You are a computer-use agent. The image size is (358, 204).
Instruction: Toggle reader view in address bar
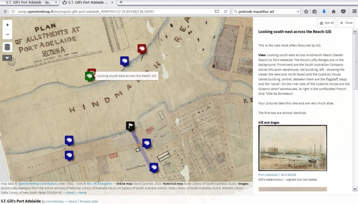(x=217, y=11)
